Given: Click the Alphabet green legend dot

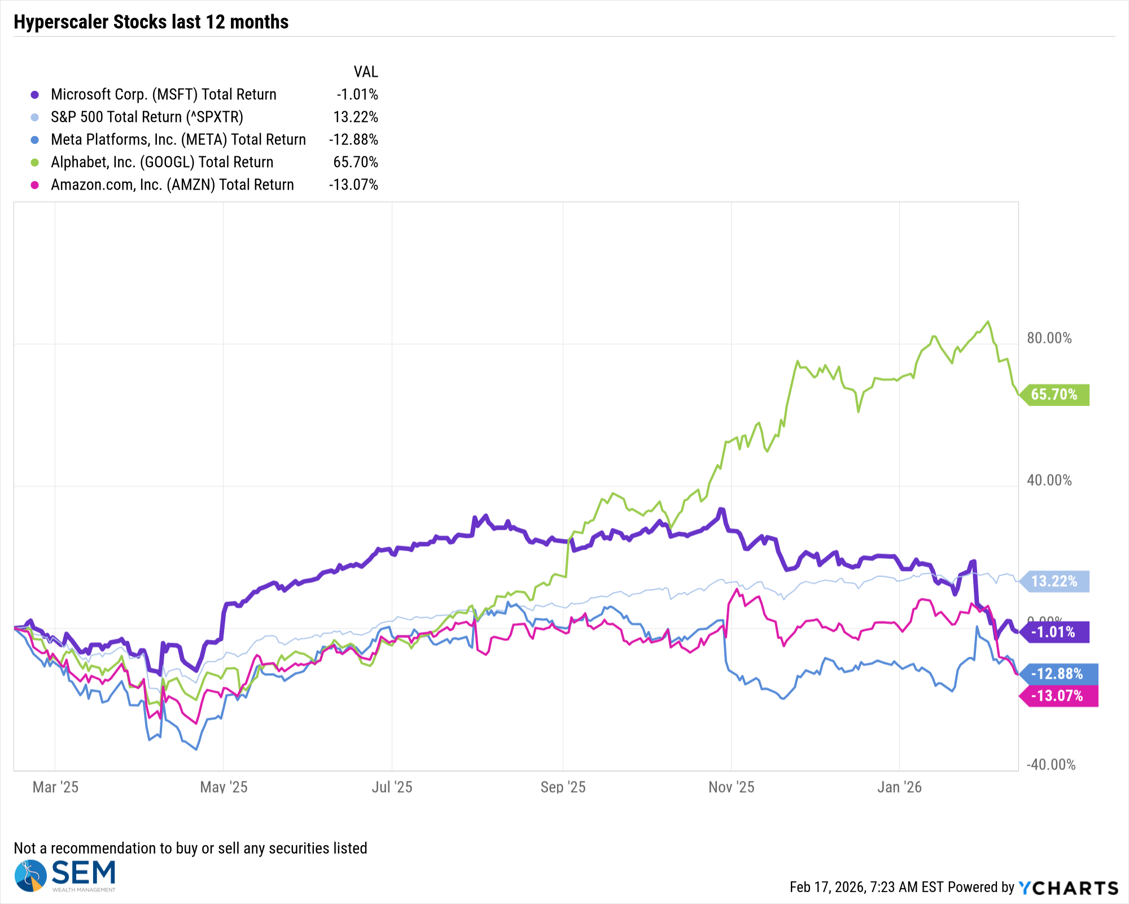Looking at the screenshot, I should point(35,163).
